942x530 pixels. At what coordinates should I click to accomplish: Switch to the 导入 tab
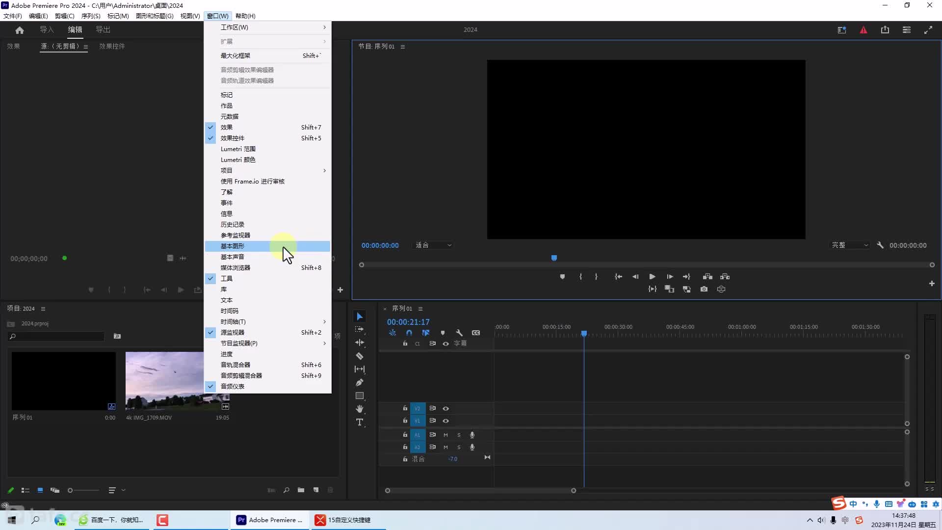point(47,30)
